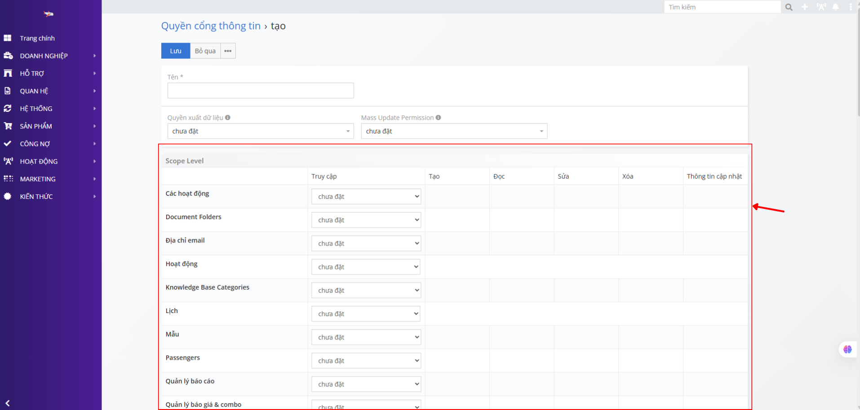860x410 pixels.
Task: Click the Quyền cổng thông tin breadcrumb link
Action: tap(211, 26)
